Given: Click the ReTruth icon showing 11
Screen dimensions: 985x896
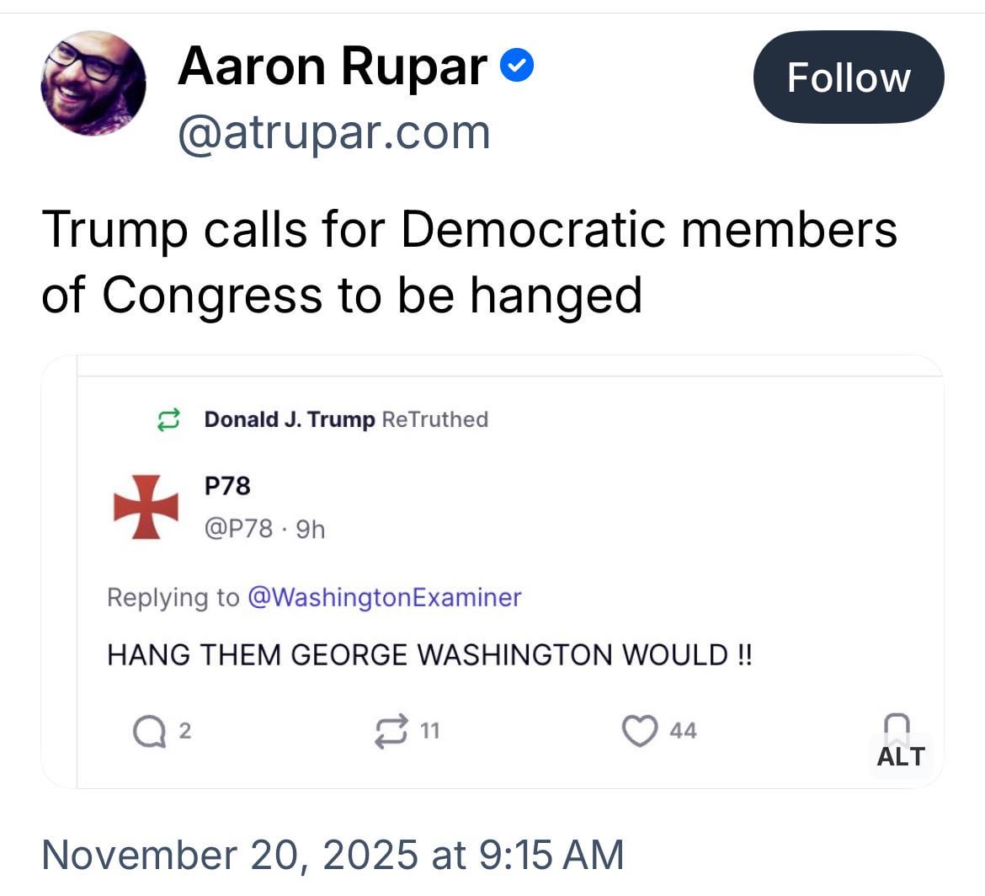Looking at the screenshot, I should [391, 731].
